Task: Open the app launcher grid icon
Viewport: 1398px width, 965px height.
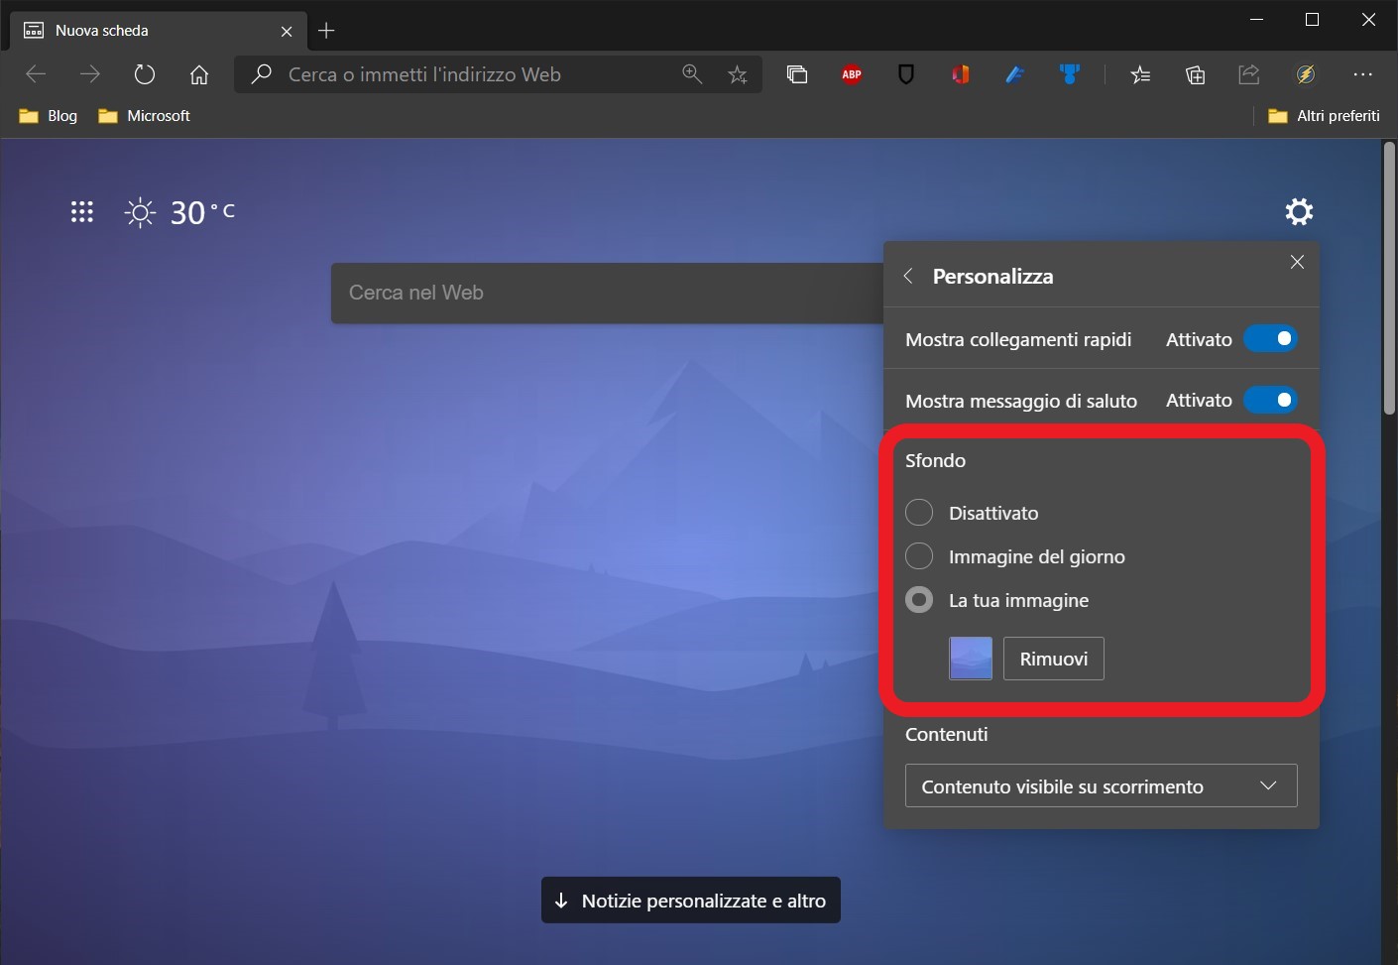Action: tap(82, 211)
